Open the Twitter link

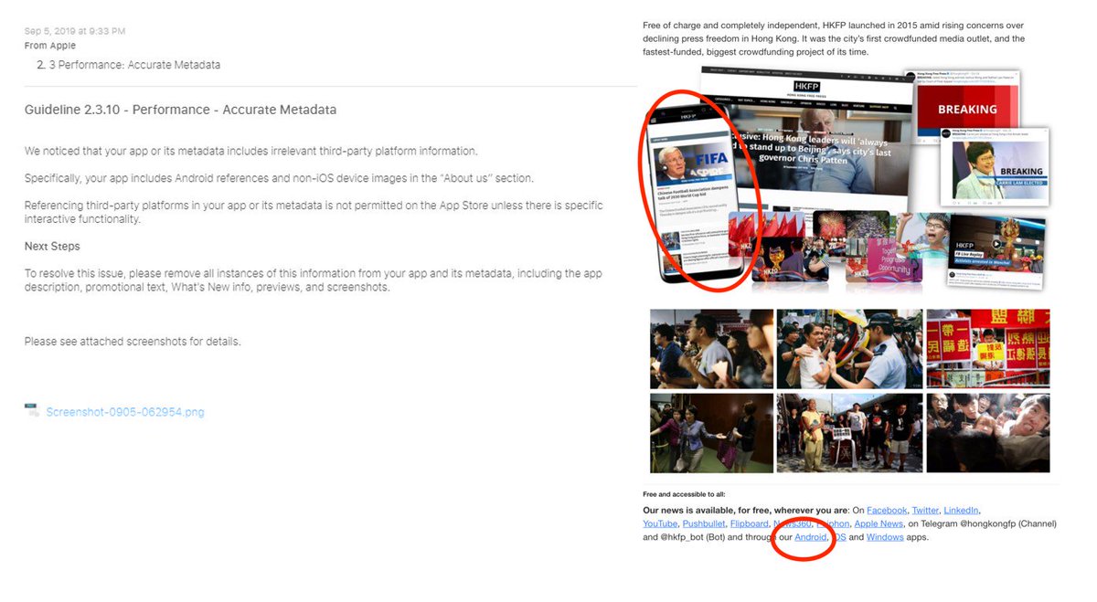[x=925, y=511]
